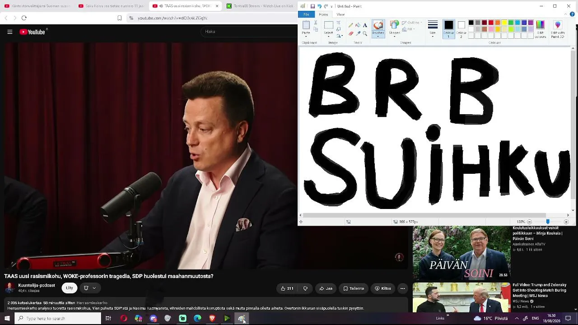Select the Pencil tool in Paint
The image size is (578, 325).
pyautogui.click(x=350, y=25)
